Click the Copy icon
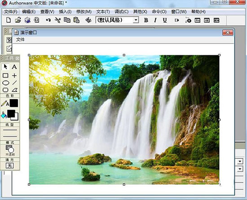The width and height of the screenshot is (247, 200). pyautogui.click(x=67, y=20)
